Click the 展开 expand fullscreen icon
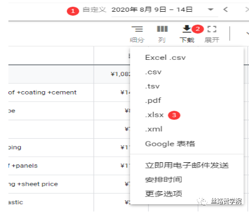This screenshot has height=212, width=249. pyautogui.click(x=212, y=29)
